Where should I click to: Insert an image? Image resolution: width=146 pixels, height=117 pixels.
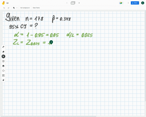3,66
